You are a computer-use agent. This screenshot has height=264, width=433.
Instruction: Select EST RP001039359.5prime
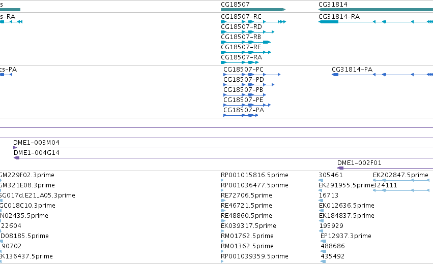[x=254, y=257]
